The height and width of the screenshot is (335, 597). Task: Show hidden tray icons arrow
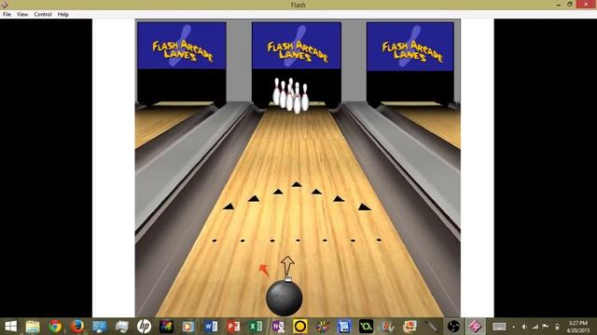tap(514, 327)
